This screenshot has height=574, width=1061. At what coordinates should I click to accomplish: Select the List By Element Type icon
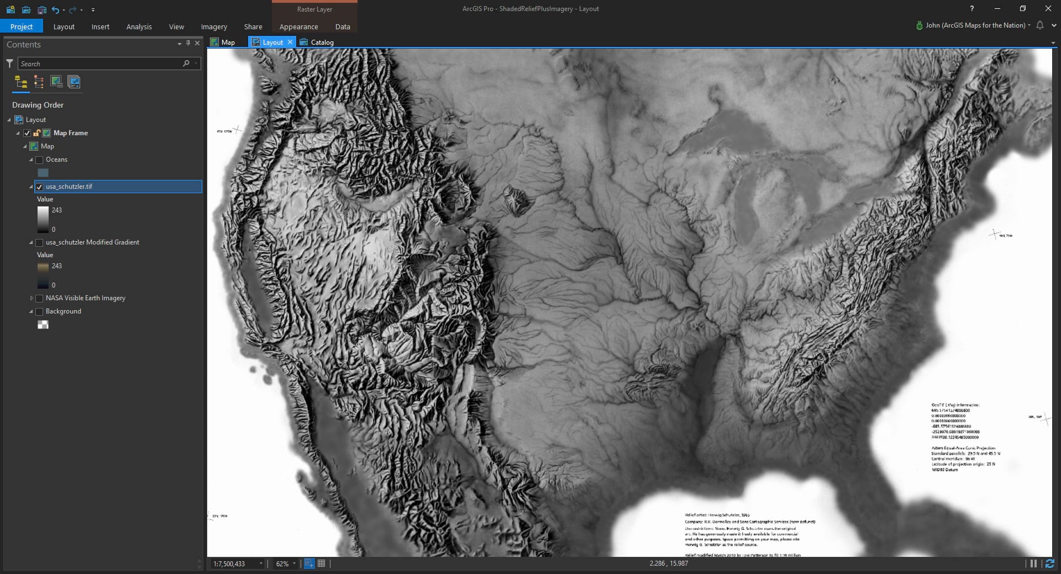(x=39, y=82)
